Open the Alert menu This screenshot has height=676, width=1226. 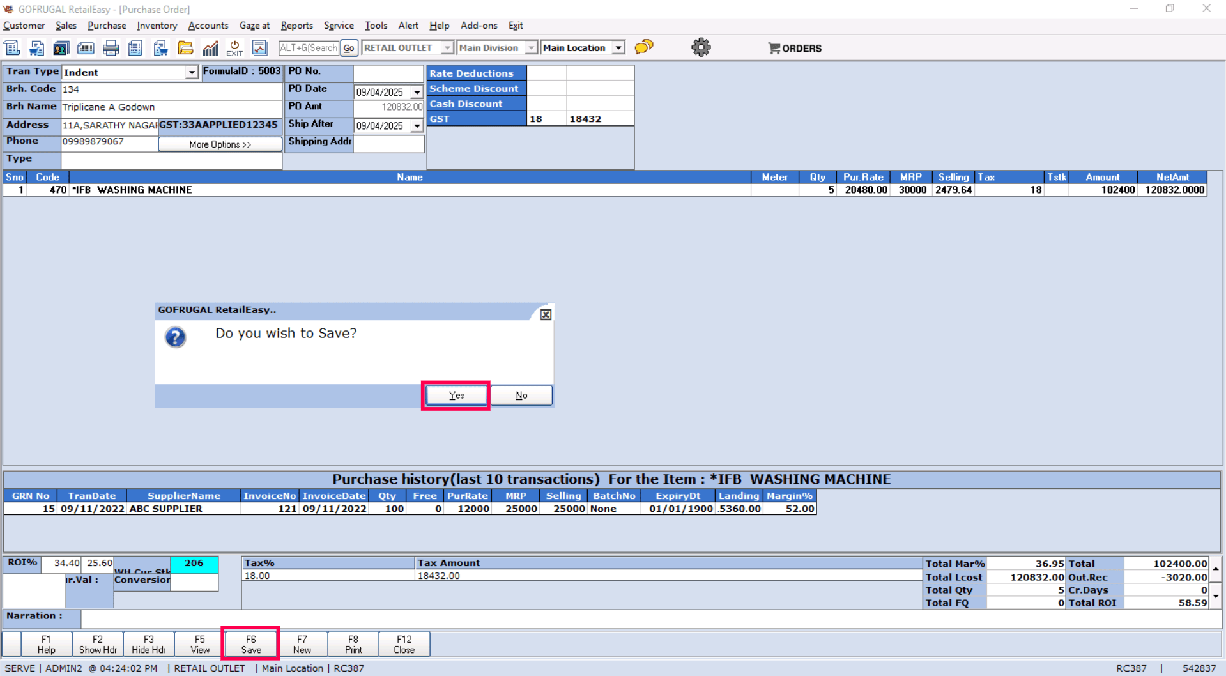point(408,26)
